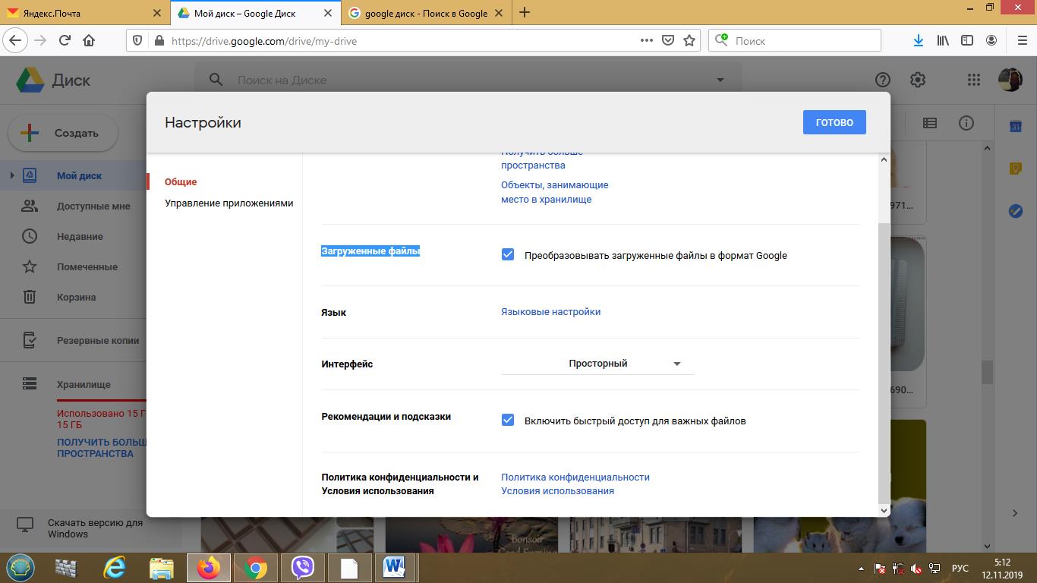Select the Общие settings tab
The width and height of the screenshot is (1037, 583).
(181, 182)
